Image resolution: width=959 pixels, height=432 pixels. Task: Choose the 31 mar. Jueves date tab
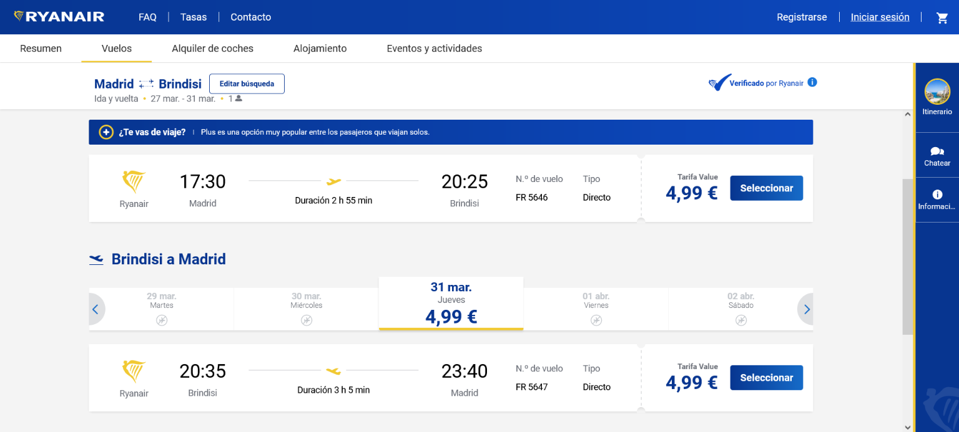click(x=451, y=304)
